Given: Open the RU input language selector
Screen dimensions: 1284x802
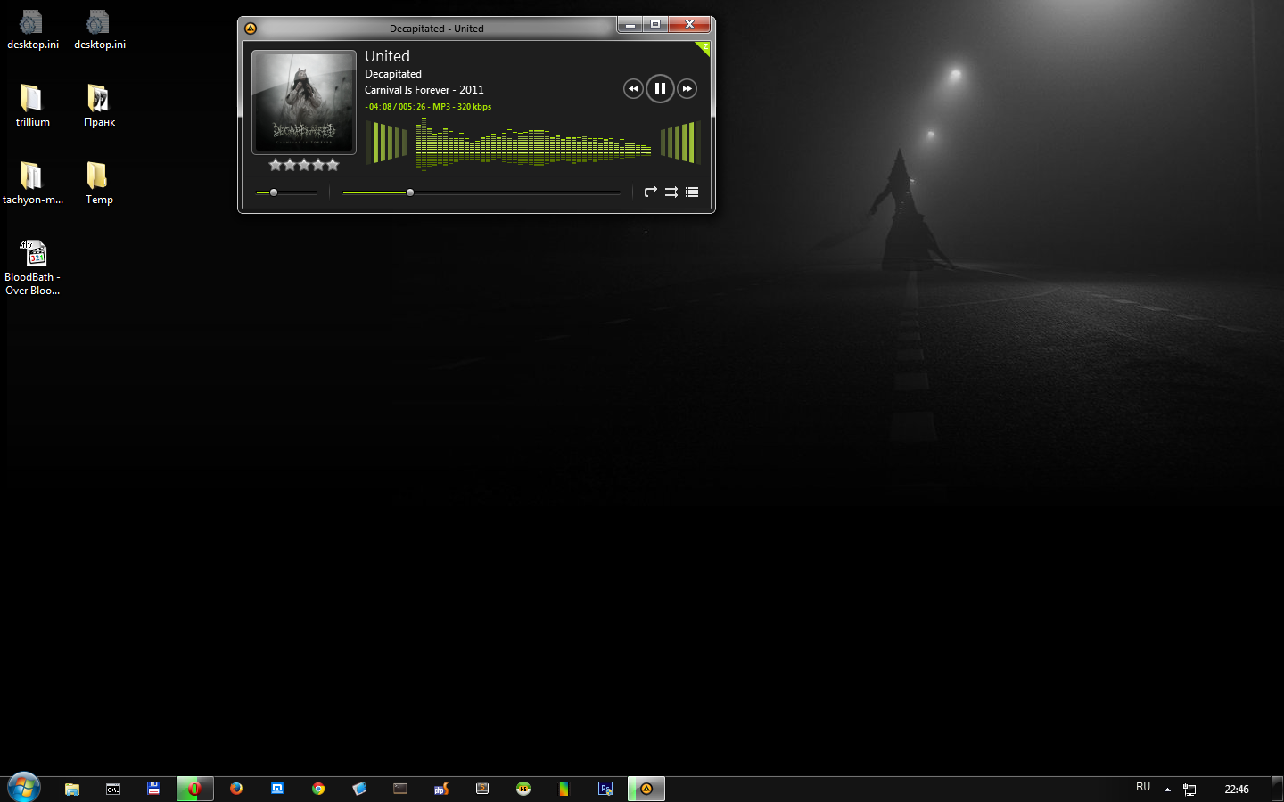Looking at the screenshot, I should pyautogui.click(x=1143, y=788).
